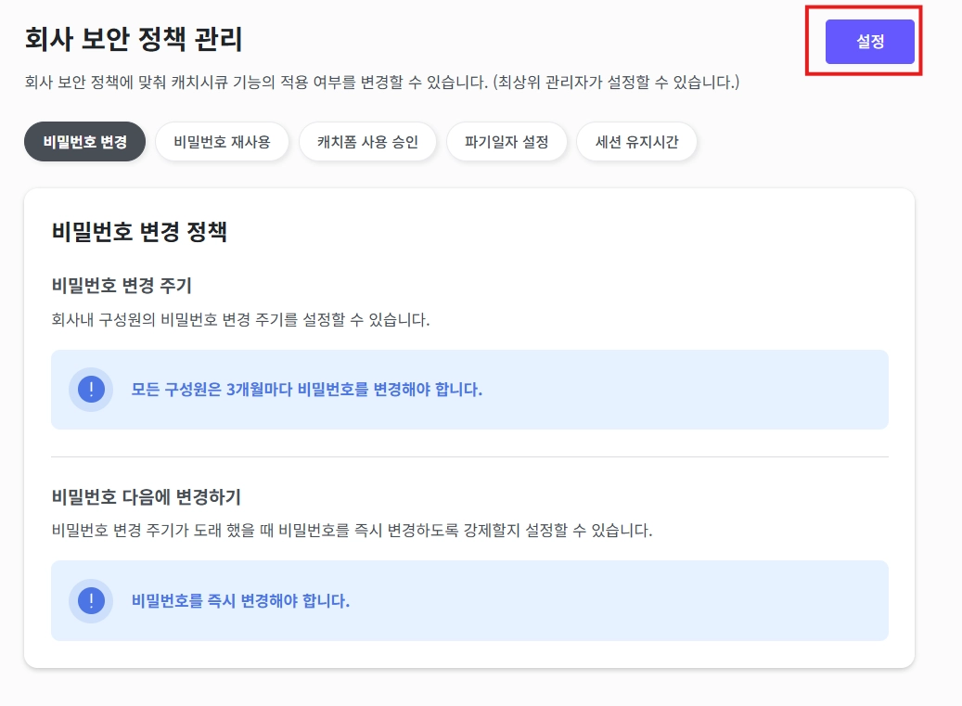The image size is (962, 706).
Task: Go to the 파기일자 설정 tab
Action: [x=507, y=142]
